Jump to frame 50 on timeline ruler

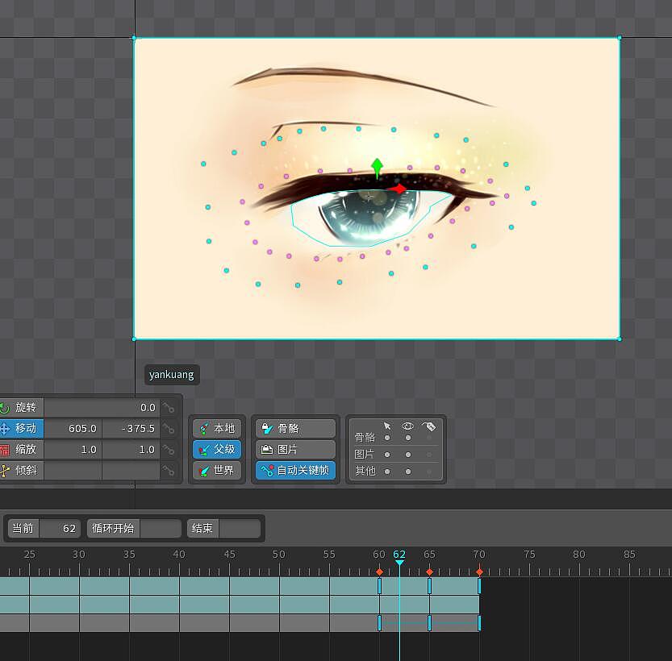pos(279,555)
